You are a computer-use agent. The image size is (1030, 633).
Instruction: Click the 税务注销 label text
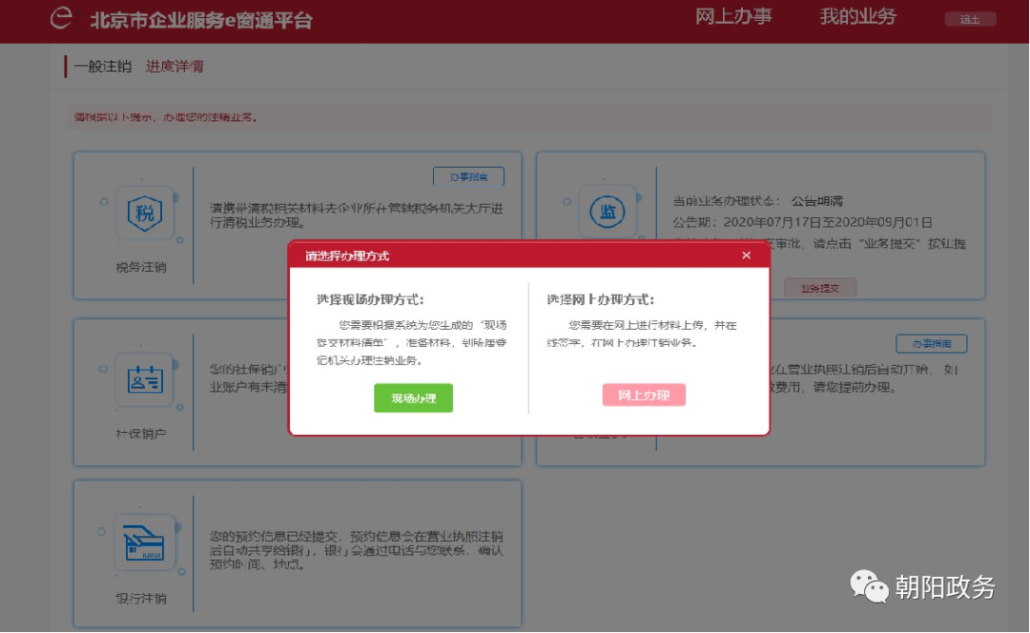pos(141,267)
